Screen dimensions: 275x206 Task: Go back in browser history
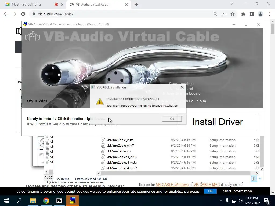point(6,14)
